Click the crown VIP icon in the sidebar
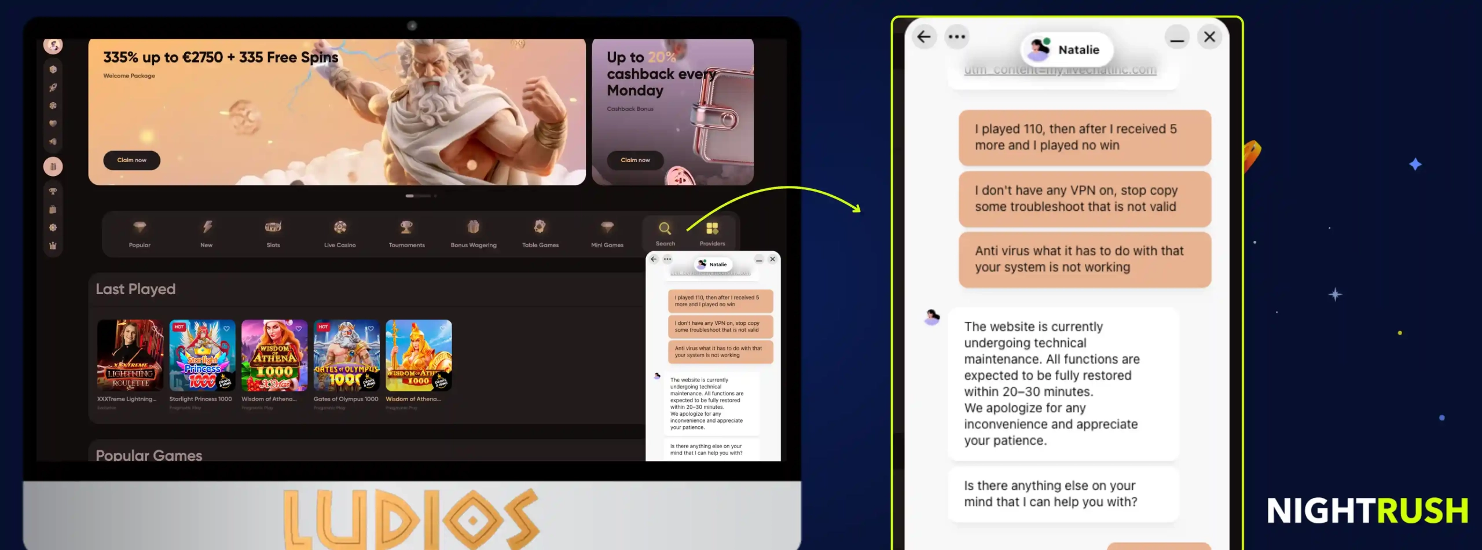 53,245
